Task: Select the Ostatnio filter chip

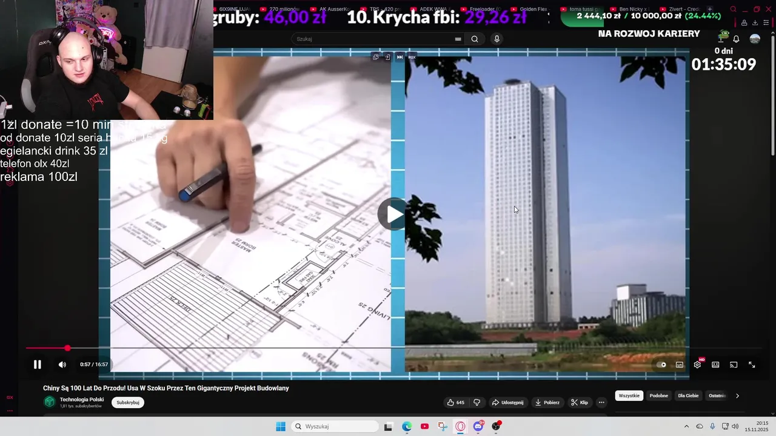Action: pos(717,395)
